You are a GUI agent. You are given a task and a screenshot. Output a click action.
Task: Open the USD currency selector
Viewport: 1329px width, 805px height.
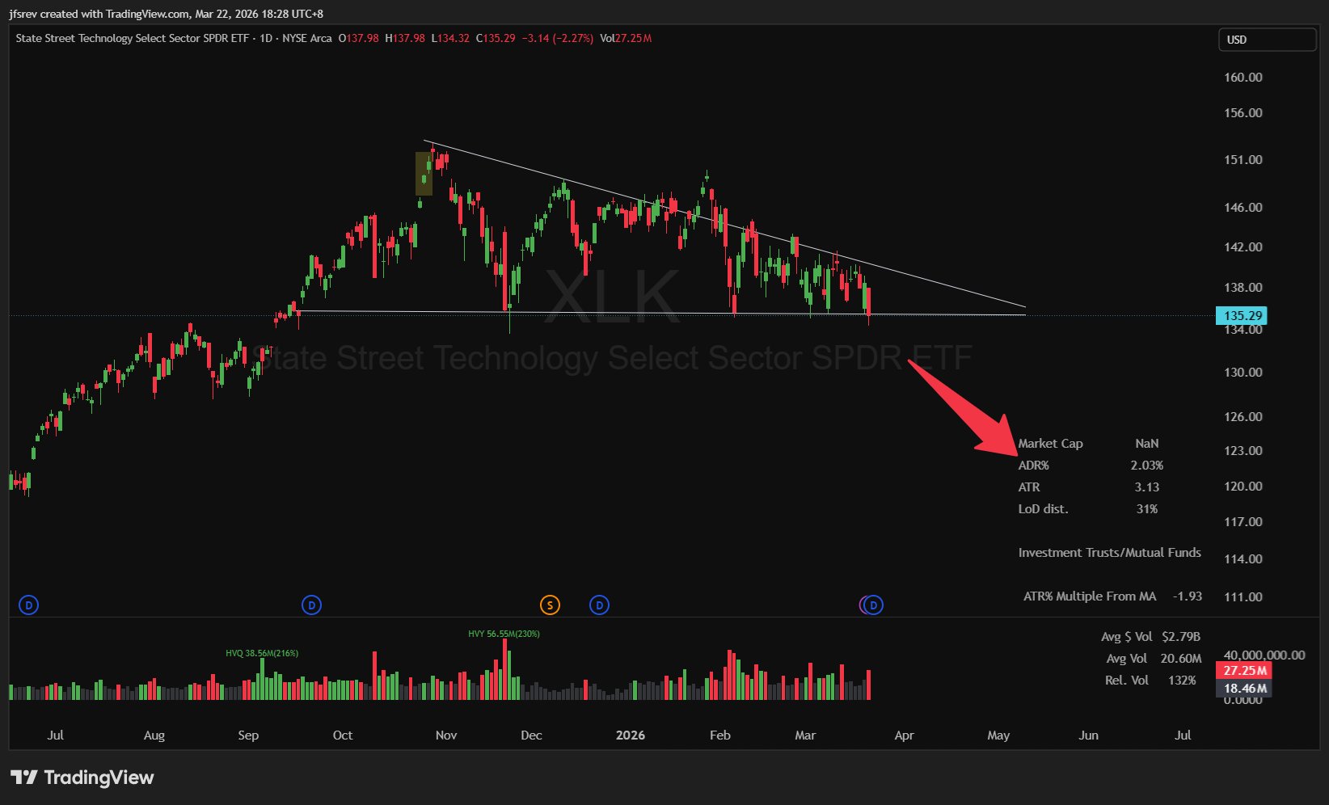[x=1267, y=40]
